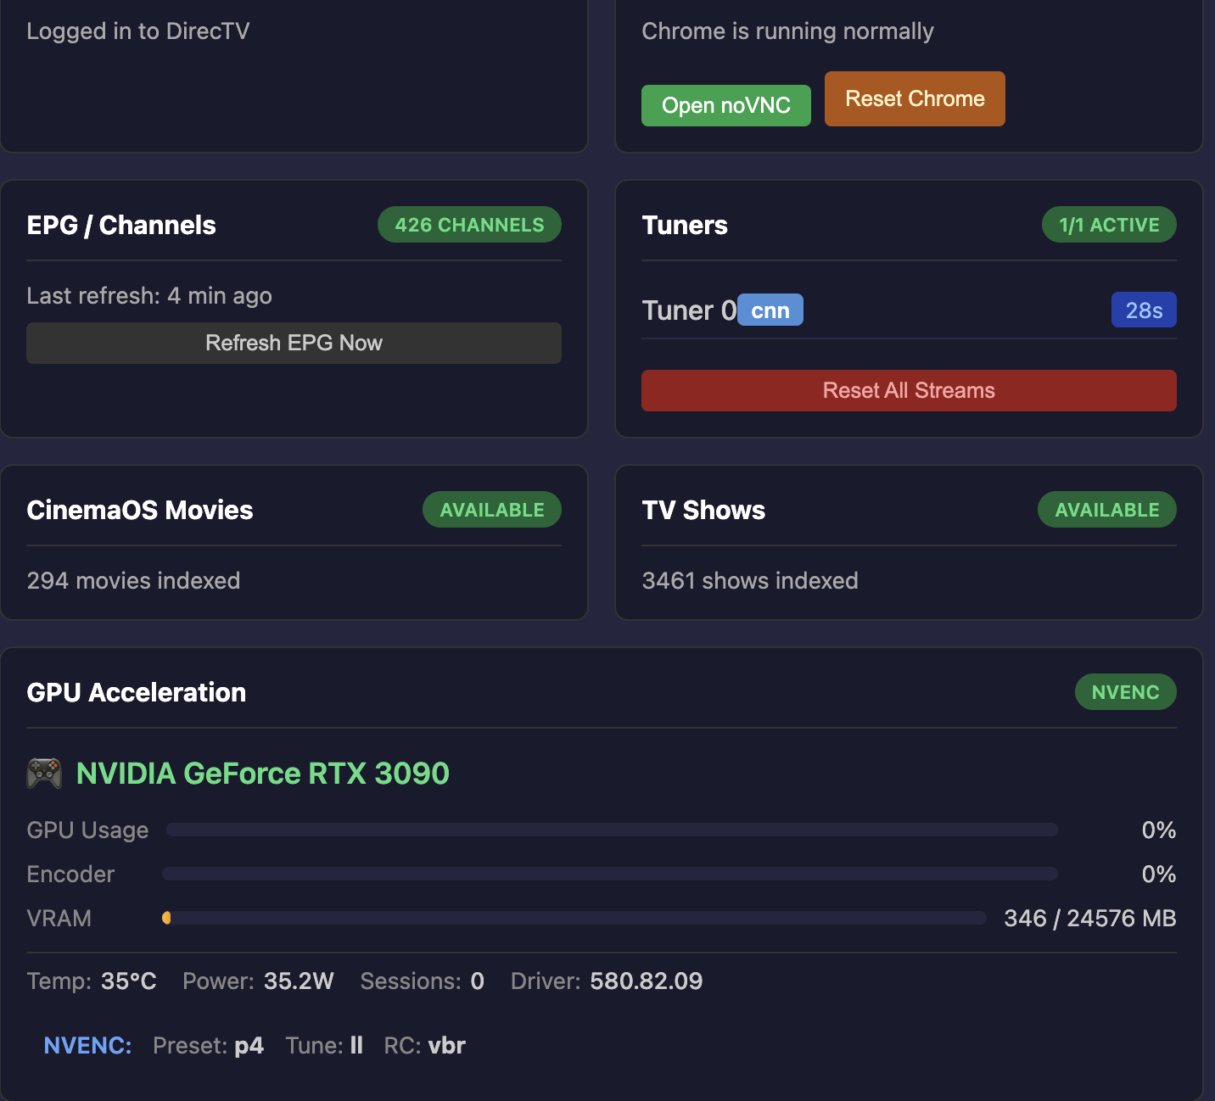
Task: Click the blue NVENC: settings label
Action: [87, 1046]
